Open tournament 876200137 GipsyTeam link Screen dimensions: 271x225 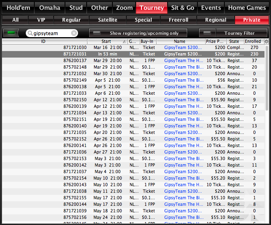[184, 60]
